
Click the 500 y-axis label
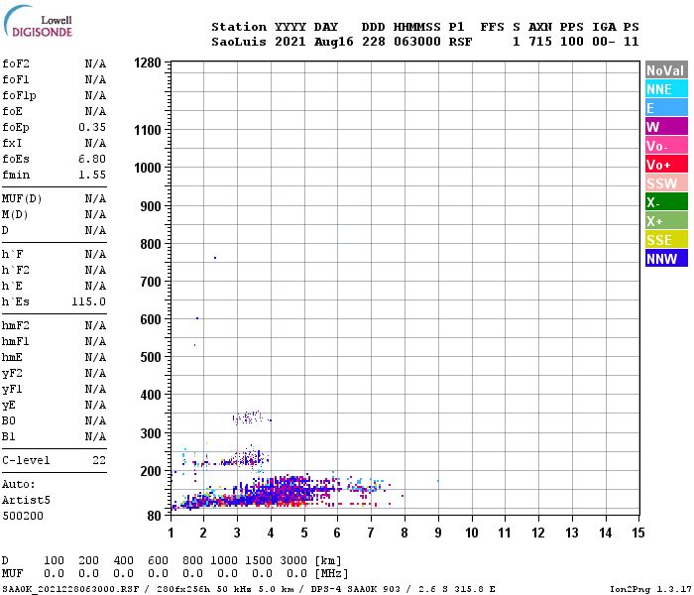[x=151, y=357]
